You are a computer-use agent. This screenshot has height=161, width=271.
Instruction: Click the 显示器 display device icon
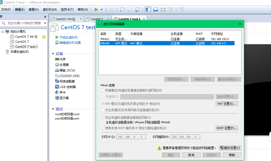57,98
